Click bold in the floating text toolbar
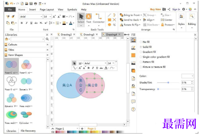 [x=88, y=68]
